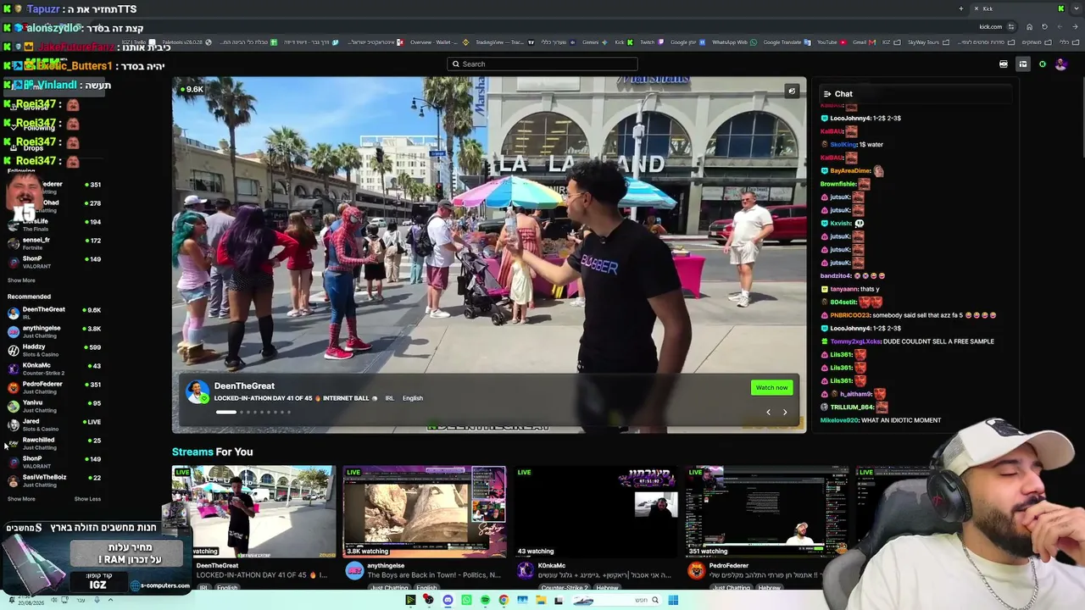Open the Windows Start menu
This screenshot has height=610, width=1085.
click(673, 601)
